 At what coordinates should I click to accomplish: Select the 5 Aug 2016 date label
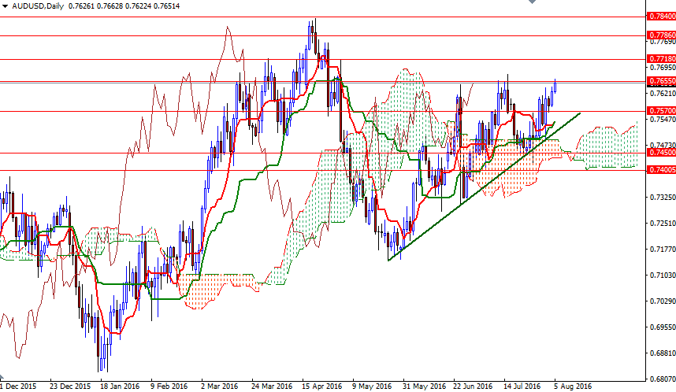click(574, 386)
